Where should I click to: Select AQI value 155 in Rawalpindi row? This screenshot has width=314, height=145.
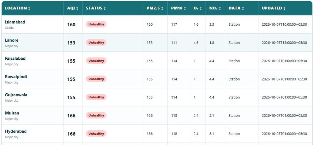(x=71, y=79)
